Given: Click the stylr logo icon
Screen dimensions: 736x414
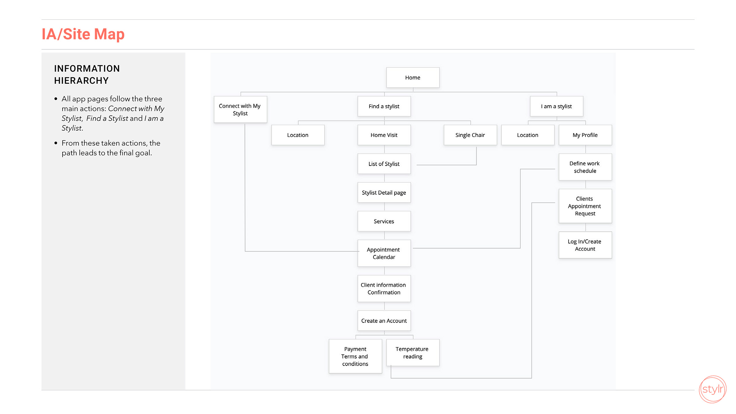Looking at the screenshot, I should [x=712, y=389].
